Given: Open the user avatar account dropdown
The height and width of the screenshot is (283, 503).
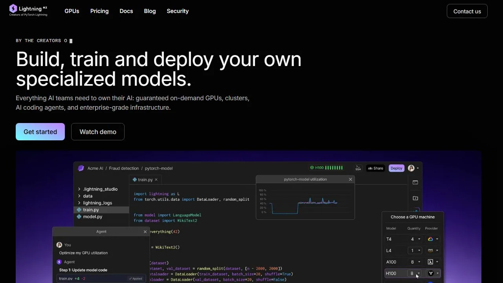Looking at the screenshot, I should pyautogui.click(x=413, y=168).
